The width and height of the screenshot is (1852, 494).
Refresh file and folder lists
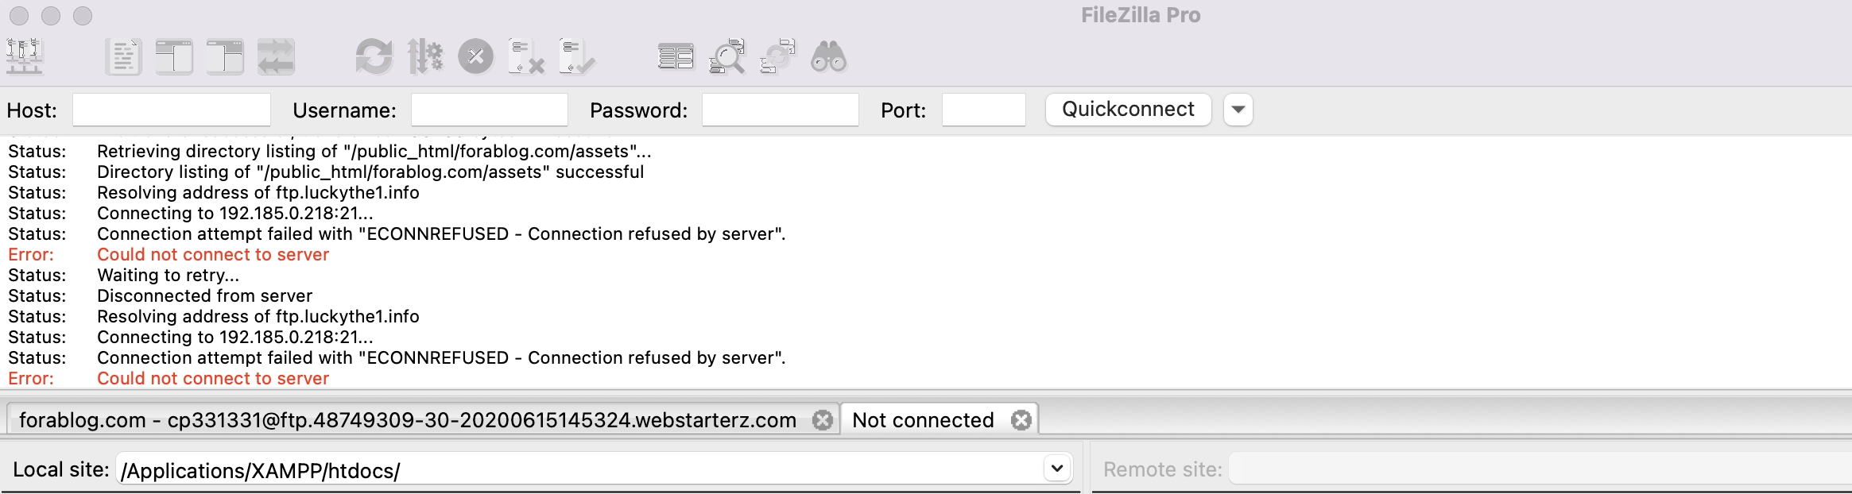pos(374,56)
